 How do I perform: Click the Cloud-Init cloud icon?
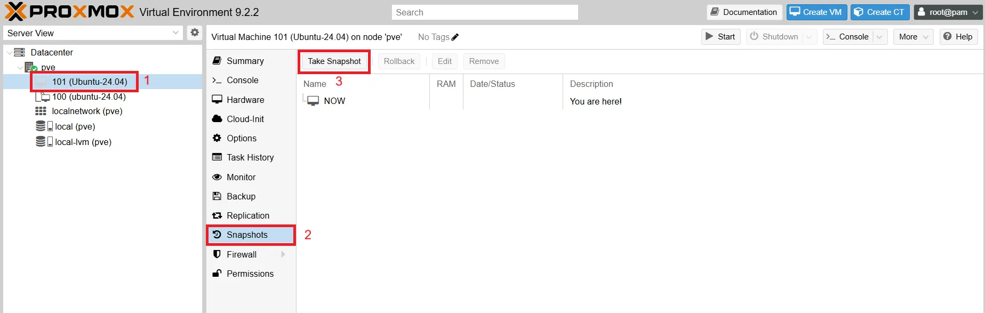point(217,119)
